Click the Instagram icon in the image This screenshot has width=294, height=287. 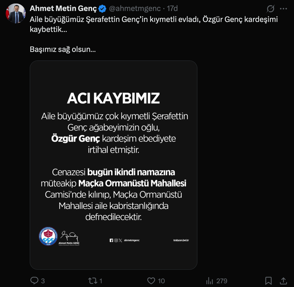[x=116, y=240]
